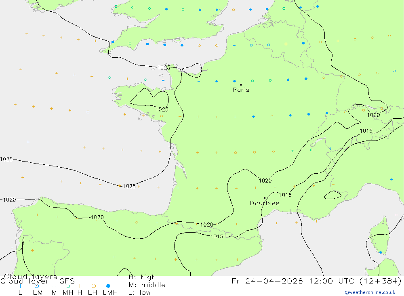
Task: Click the '12:00 UTC' forecast time
Action: point(332,281)
